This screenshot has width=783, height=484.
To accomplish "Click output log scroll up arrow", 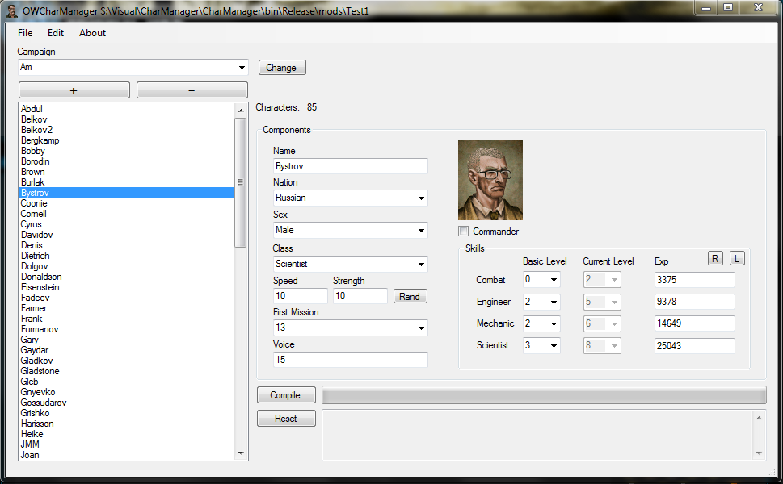I will pos(759,418).
